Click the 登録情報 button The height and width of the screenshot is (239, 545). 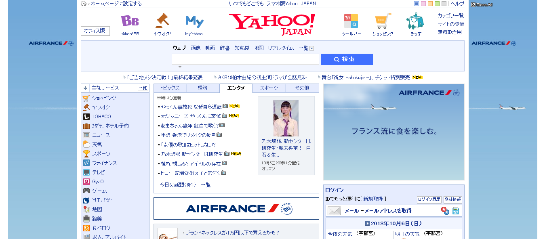(x=453, y=199)
